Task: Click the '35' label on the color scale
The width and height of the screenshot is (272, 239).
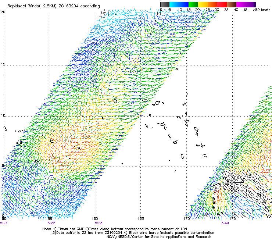Action: (226, 10)
